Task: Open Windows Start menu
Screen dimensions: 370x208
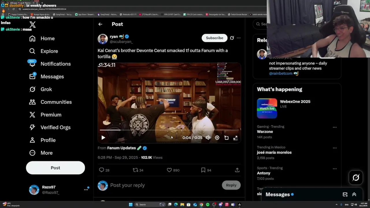Action: (131, 205)
